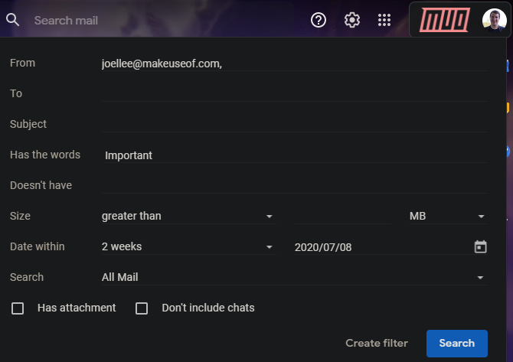Focus the Doesn't have input field
This screenshot has height=362, width=513.
[x=295, y=185]
